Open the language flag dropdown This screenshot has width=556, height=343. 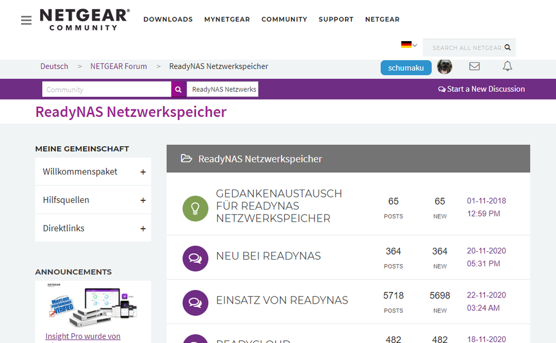(408, 44)
